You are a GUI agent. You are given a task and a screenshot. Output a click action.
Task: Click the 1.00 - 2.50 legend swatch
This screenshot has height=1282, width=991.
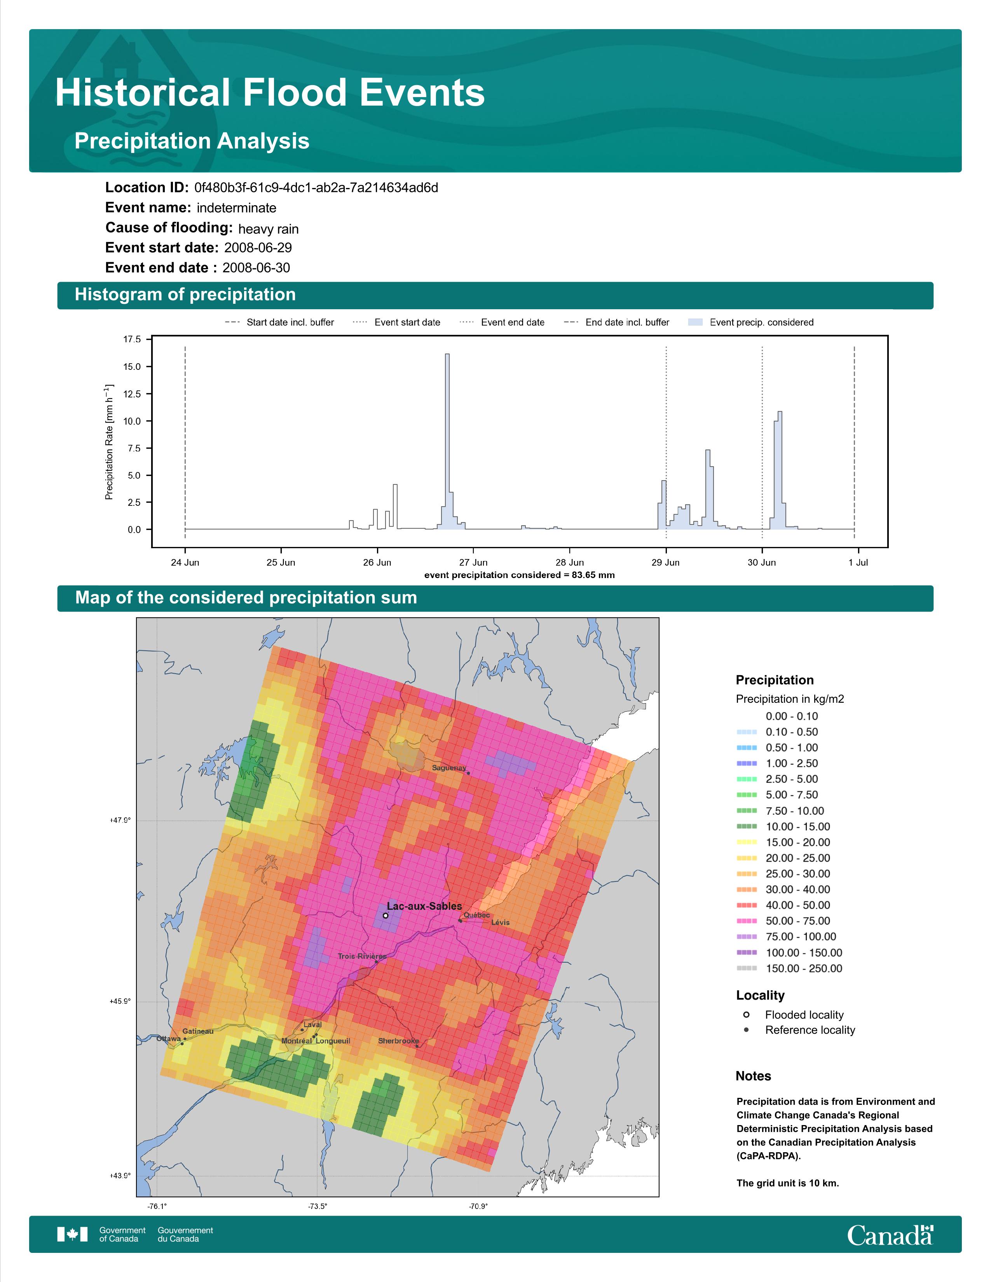[746, 764]
